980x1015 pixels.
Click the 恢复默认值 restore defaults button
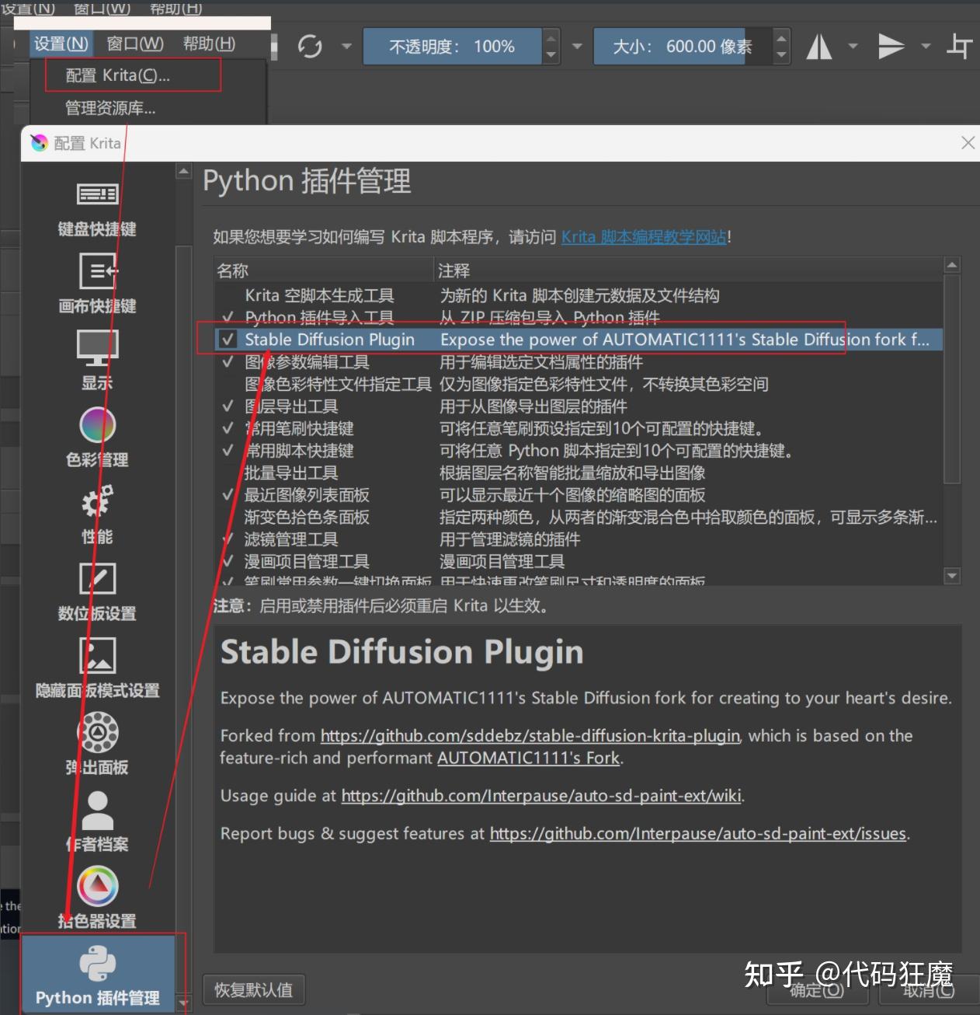coord(253,990)
